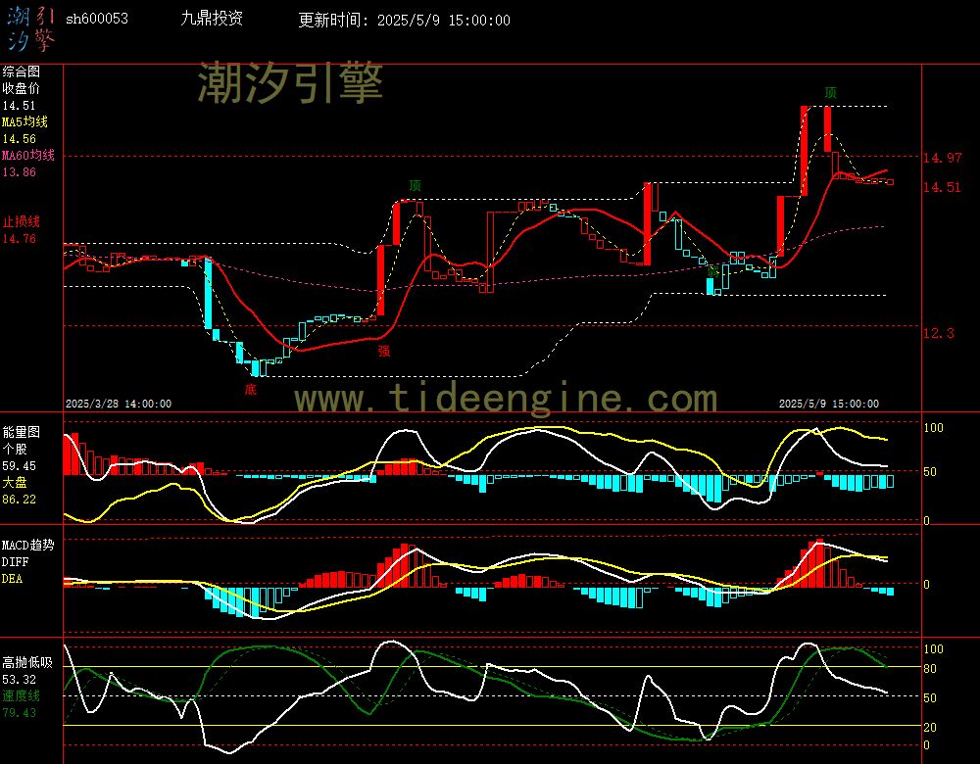This screenshot has width=980, height=764.
Task: Click the MACD趋势 panel label
Action: coord(28,545)
